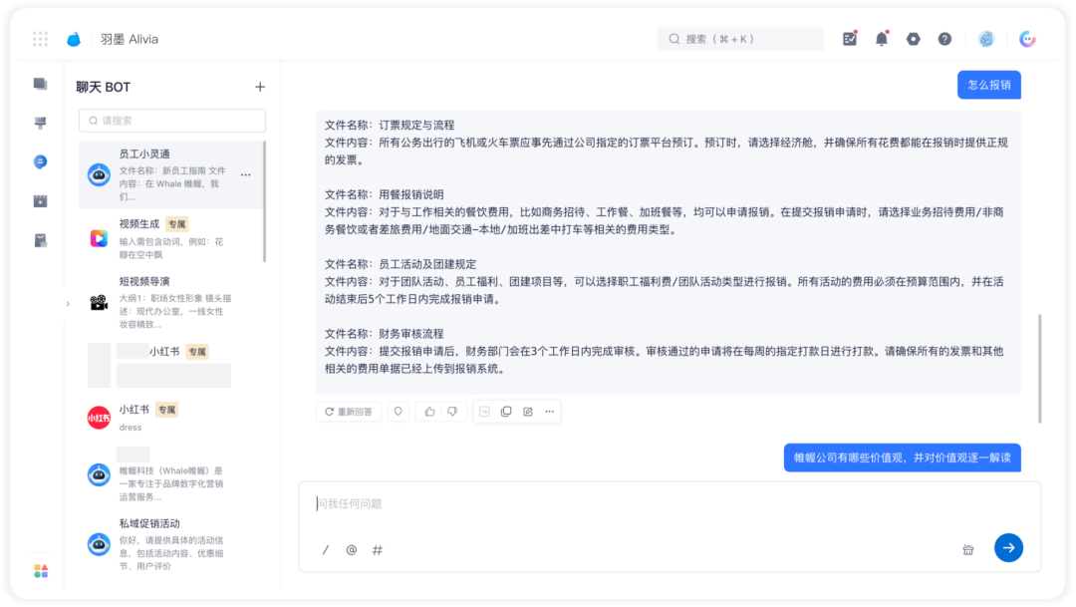Click the 重新回答 button
Image resolution: width=1076 pixels, height=607 pixels.
(x=349, y=412)
